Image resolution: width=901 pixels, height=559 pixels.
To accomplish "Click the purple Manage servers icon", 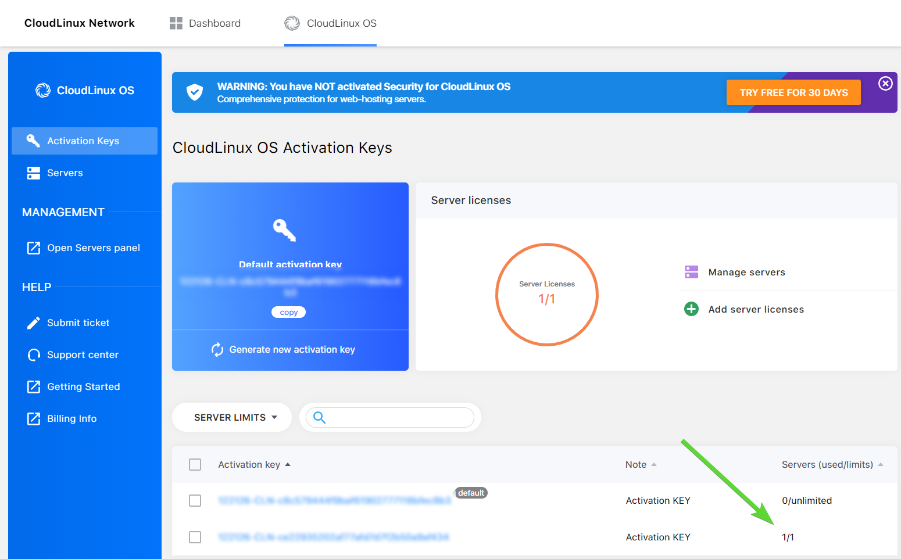I will coord(691,272).
